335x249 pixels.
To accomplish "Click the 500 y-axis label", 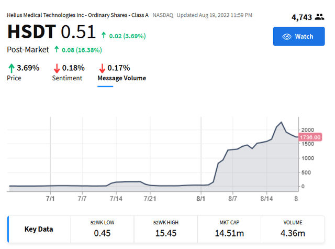I will (306, 172).
